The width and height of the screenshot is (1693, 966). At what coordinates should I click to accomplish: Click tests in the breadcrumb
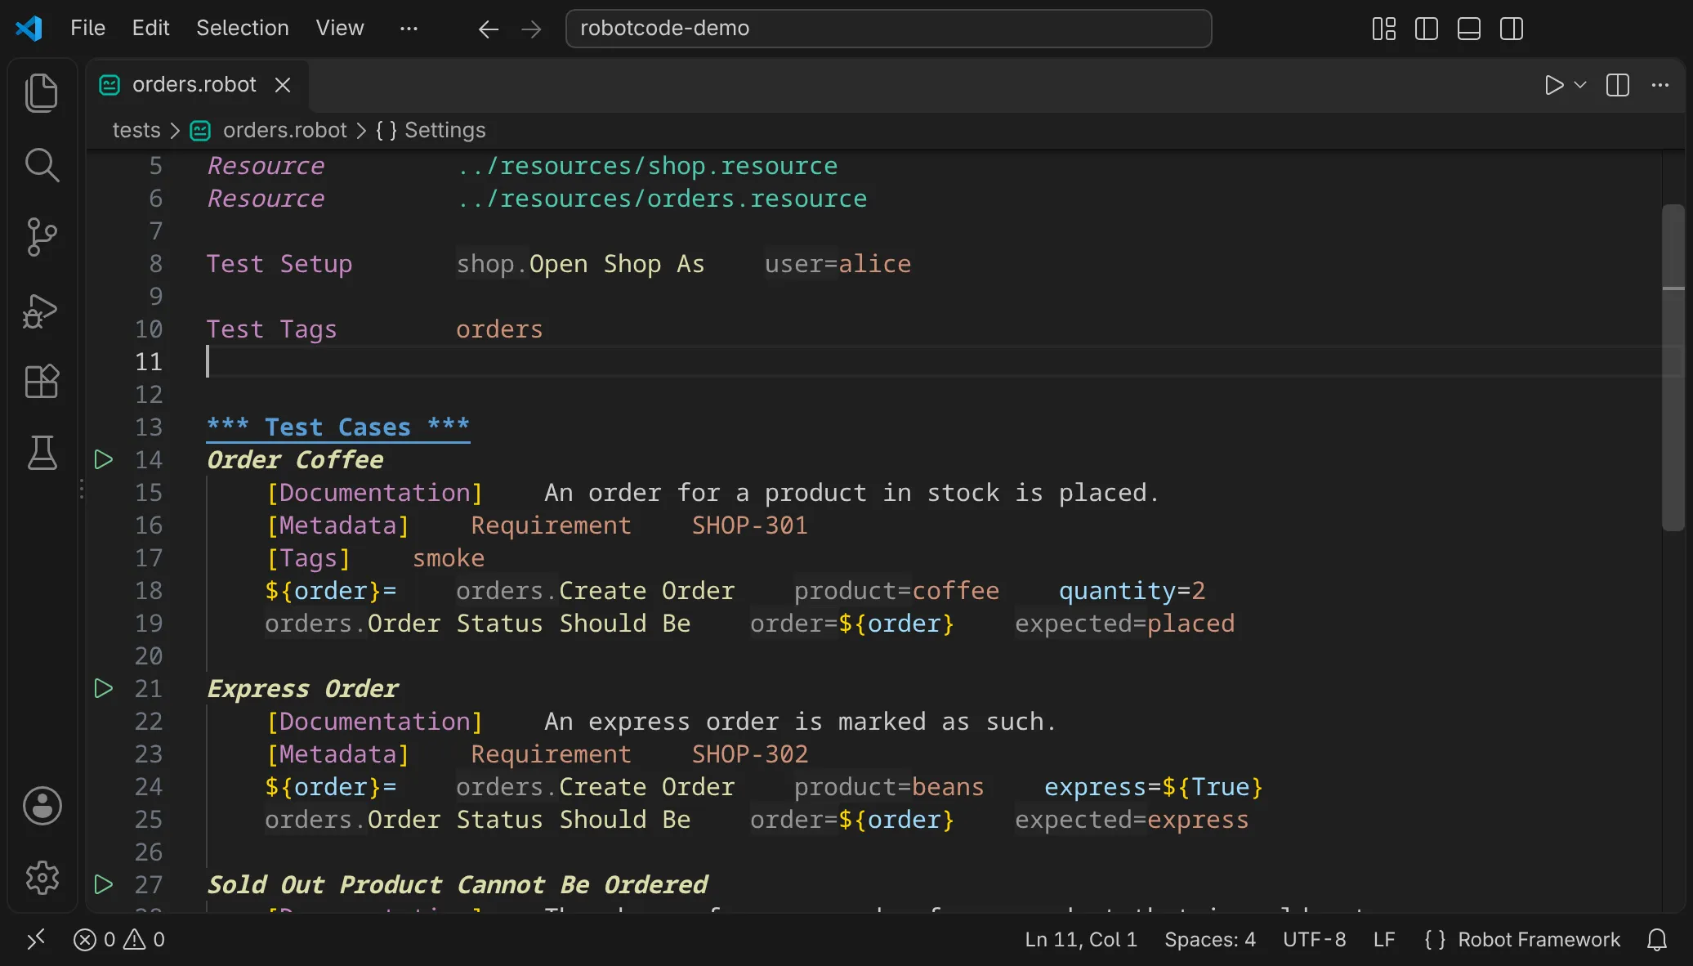click(136, 130)
